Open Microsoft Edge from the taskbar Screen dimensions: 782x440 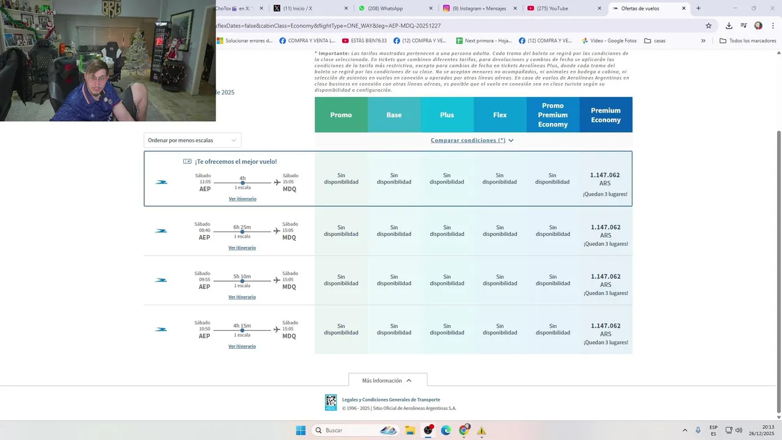446,430
